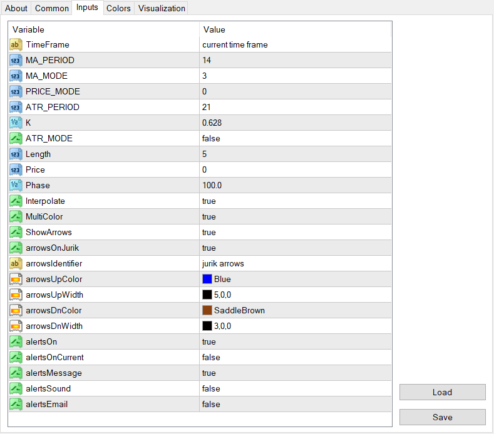Click the boolean icon next to ATR_MODE
This screenshot has width=494, height=434.
pyautogui.click(x=16, y=139)
